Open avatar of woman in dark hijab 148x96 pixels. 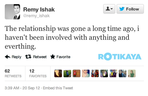pyautogui.click(x=122, y=73)
